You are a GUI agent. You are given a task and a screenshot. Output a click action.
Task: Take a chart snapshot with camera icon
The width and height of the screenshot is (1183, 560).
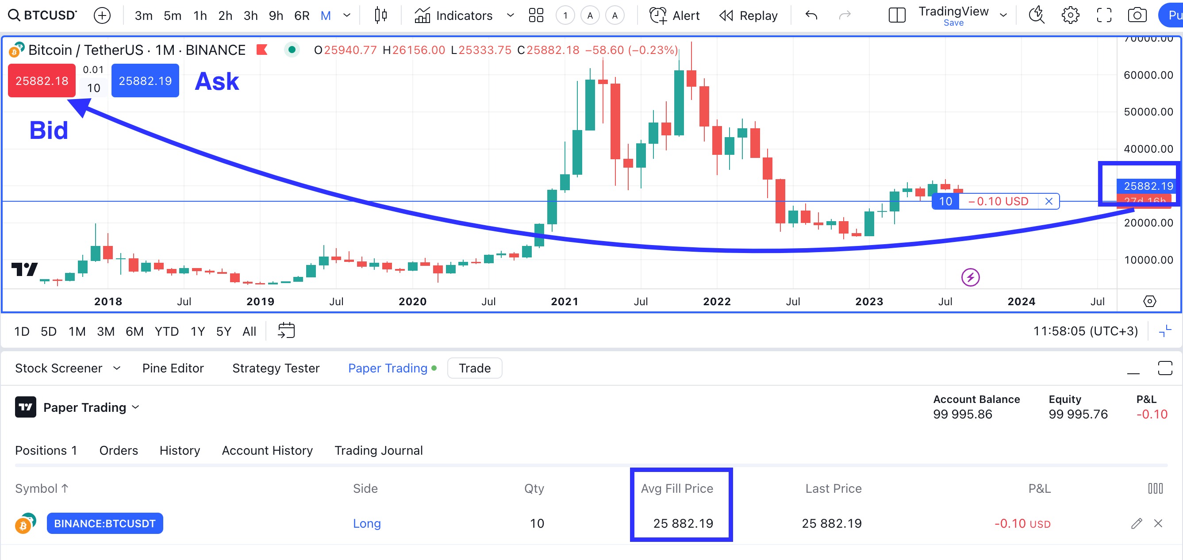click(1137, 15)
